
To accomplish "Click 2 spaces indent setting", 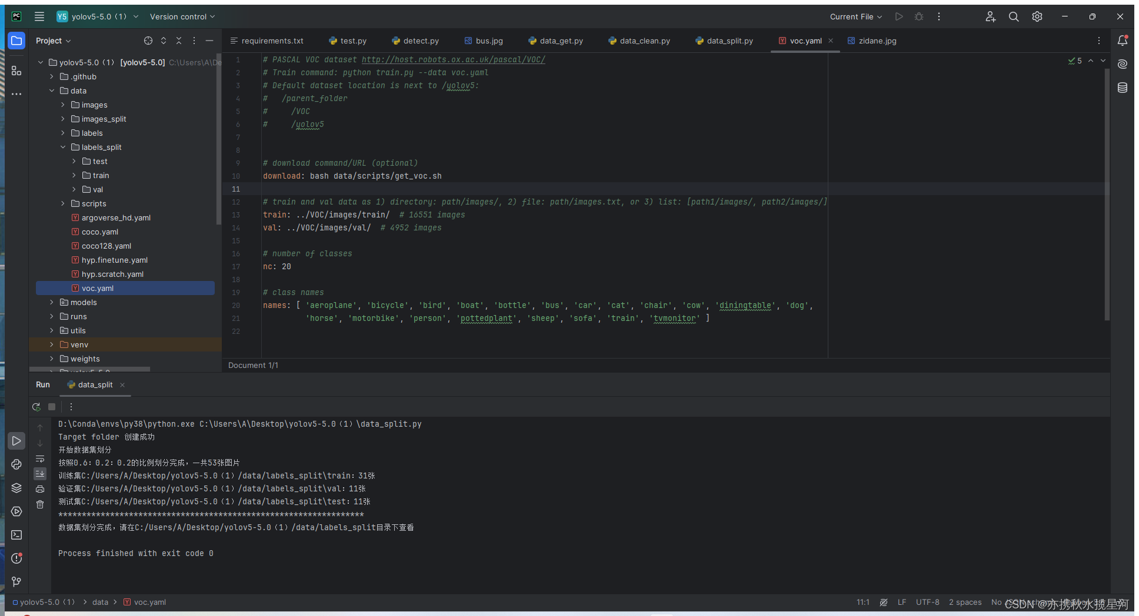I will (965, 602).
